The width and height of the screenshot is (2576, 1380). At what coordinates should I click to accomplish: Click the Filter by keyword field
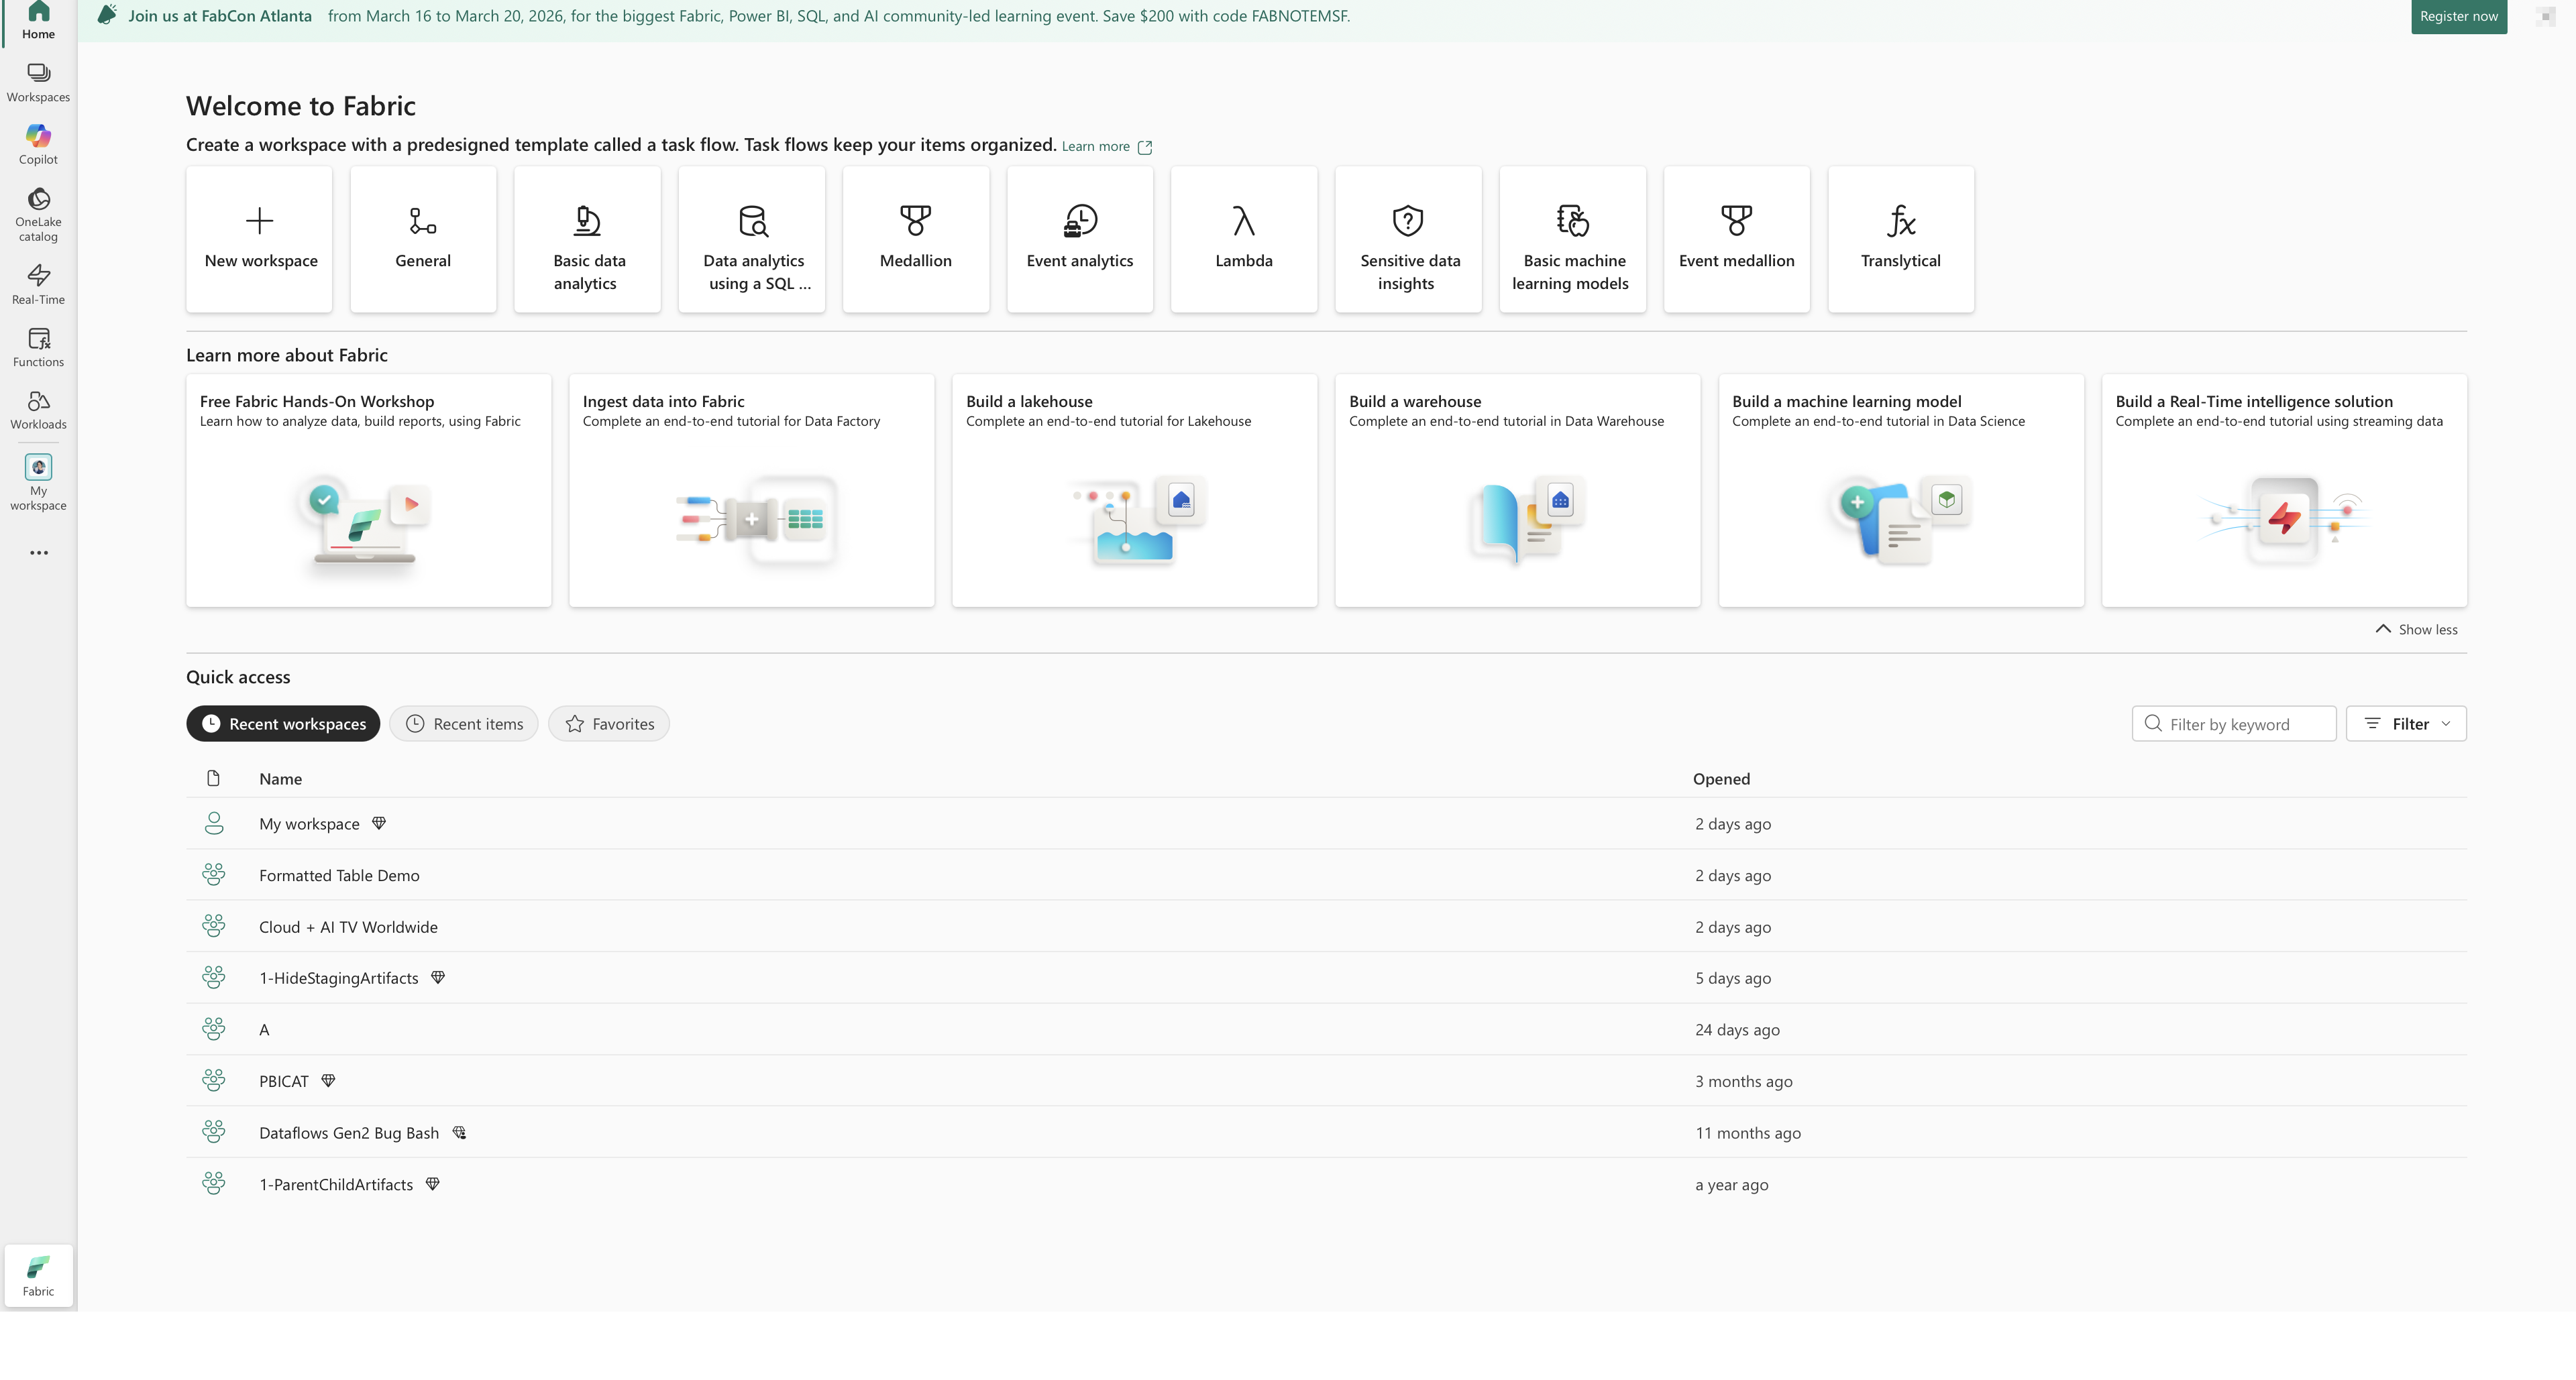click(x=2234, y=724)
